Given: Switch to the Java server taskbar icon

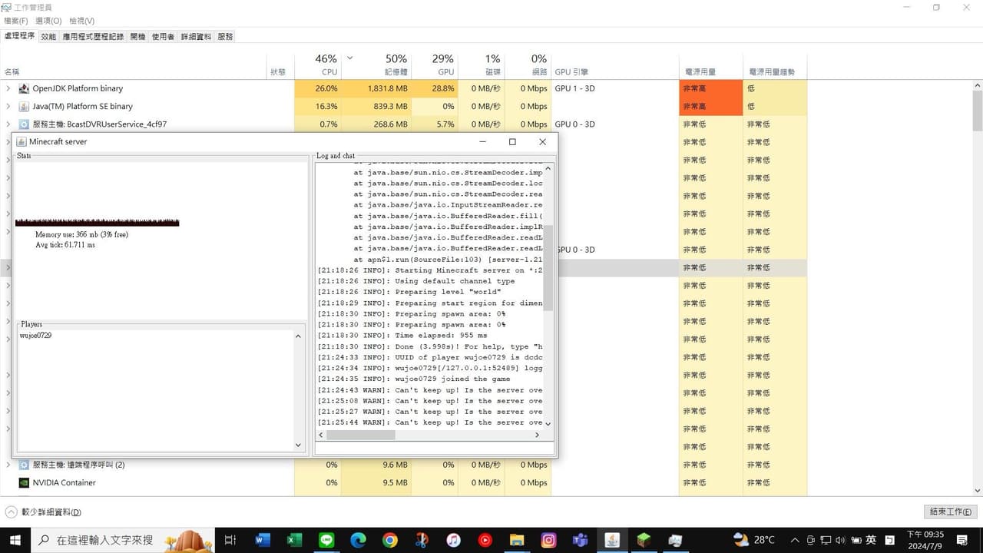Looking at the screenshot, I should tap(612, 540).
